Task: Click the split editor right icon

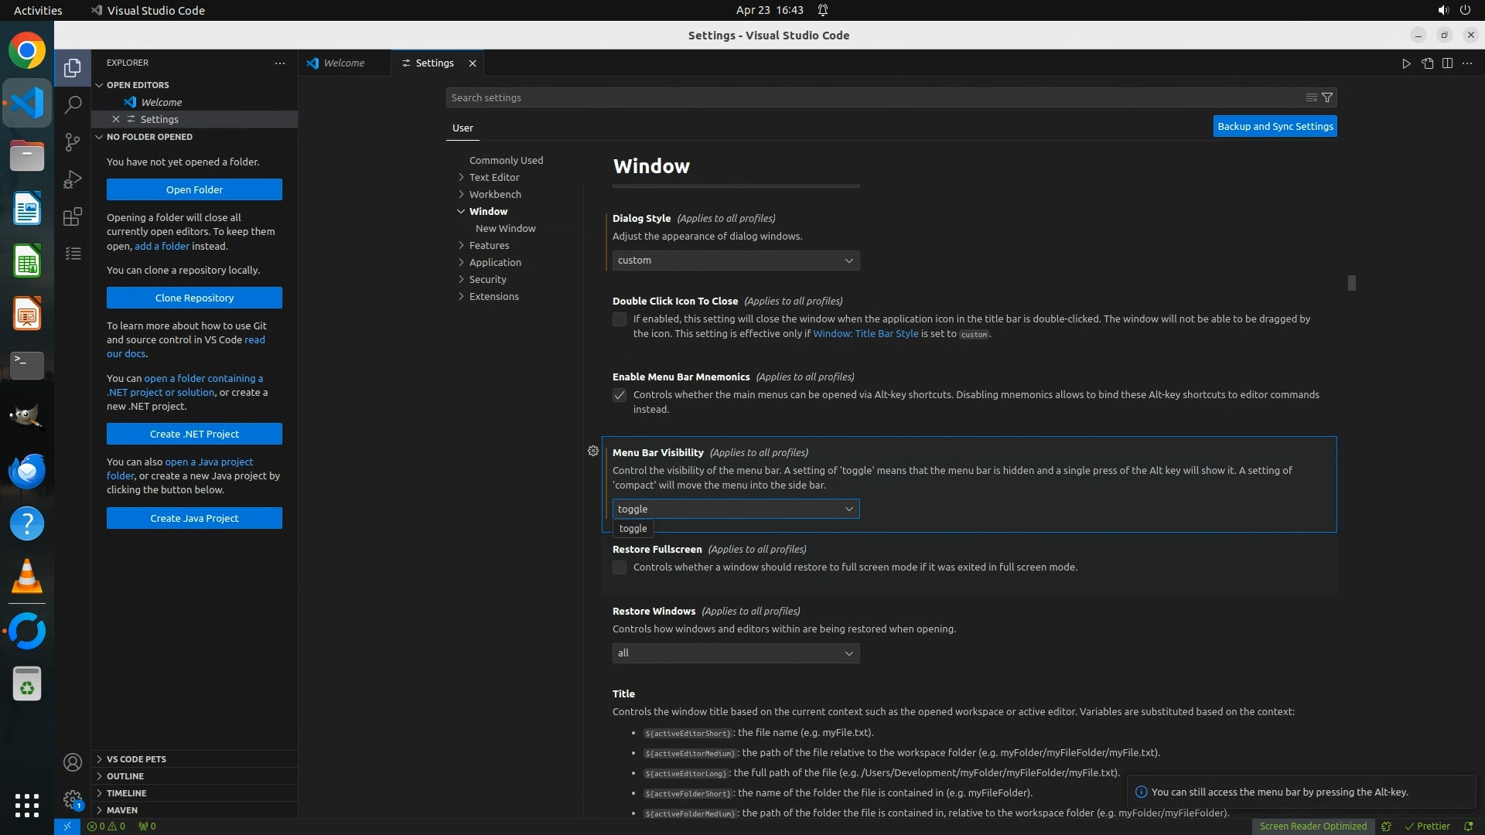Action: tap(1447, 63)
